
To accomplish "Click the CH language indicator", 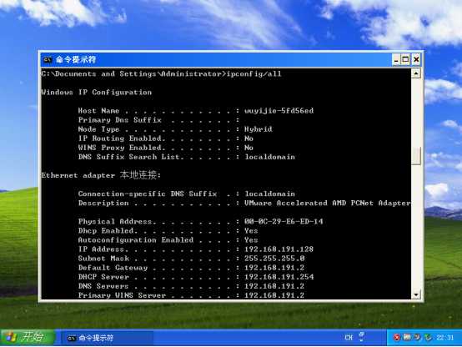I will (349, 337).
